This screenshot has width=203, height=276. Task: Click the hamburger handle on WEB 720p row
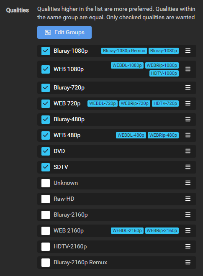point(188,104)
